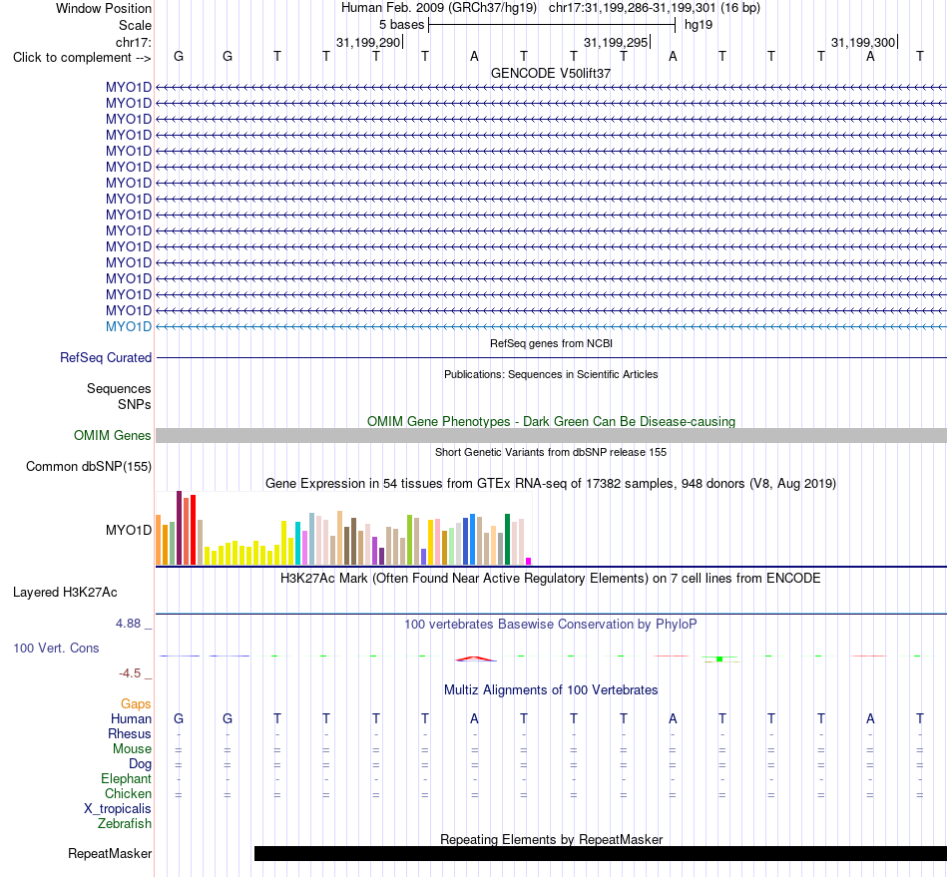Viewport: 948px width, 877px height.
Task: Click the tall dark-green GTEx expression bar
Action: coord(507,540)
